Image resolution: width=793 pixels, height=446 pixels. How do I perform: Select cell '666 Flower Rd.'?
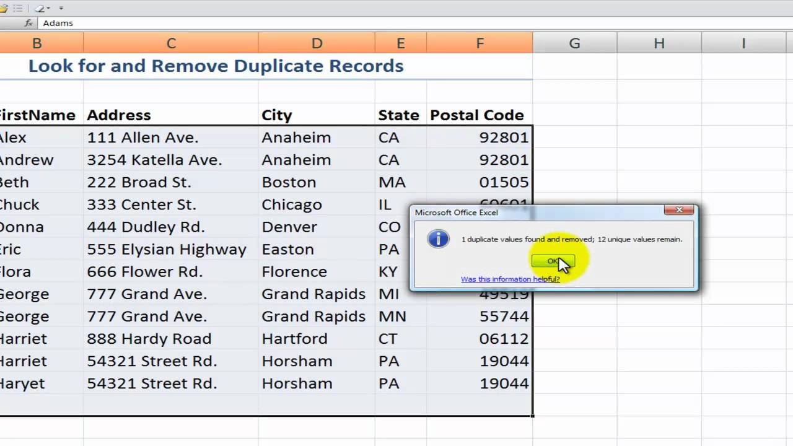[171, 271]
